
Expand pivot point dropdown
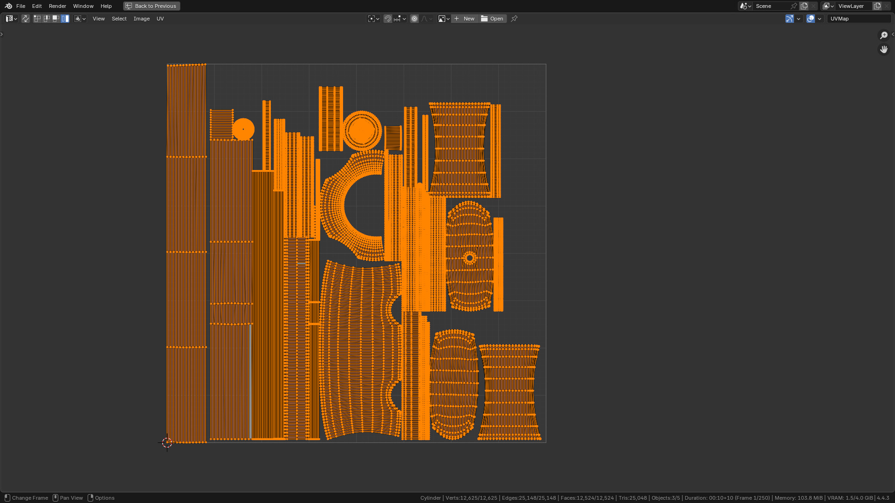pos(374,19)
